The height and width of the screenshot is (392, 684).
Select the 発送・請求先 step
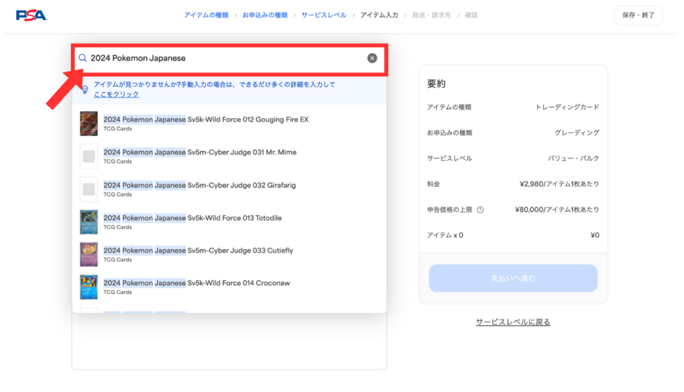click(x=432, y=15)
